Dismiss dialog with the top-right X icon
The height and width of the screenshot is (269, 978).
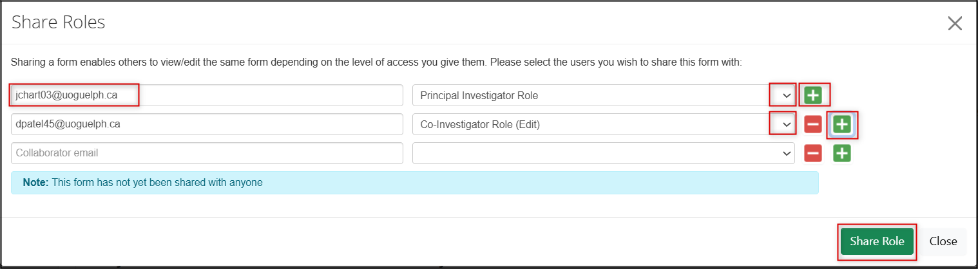955,24
